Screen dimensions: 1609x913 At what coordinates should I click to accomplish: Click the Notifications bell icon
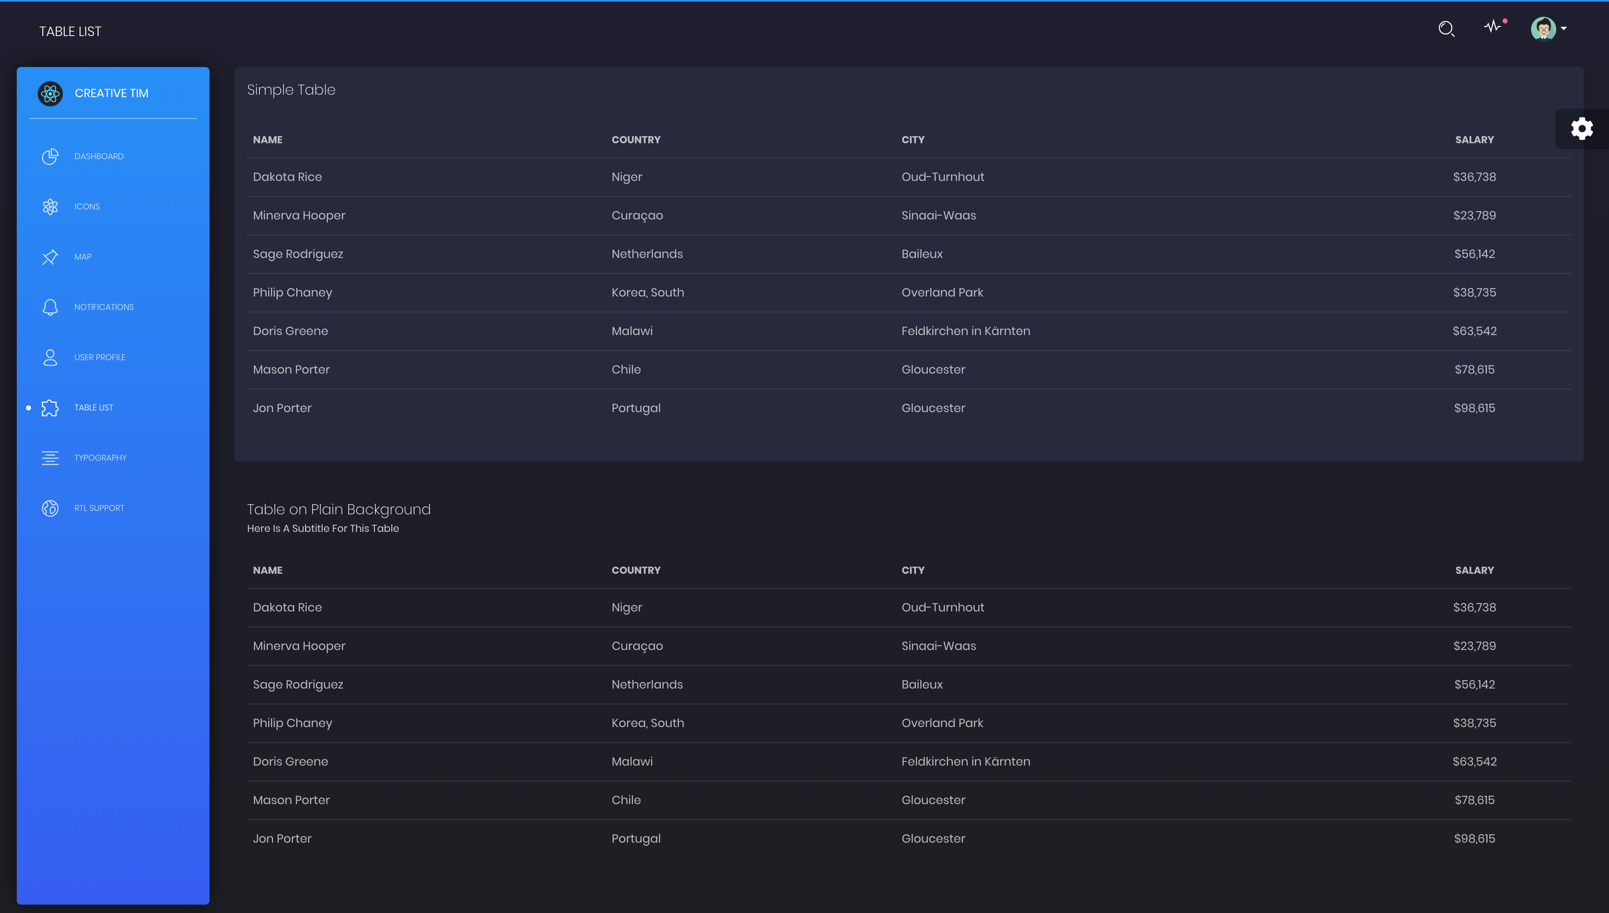(50, 307)
